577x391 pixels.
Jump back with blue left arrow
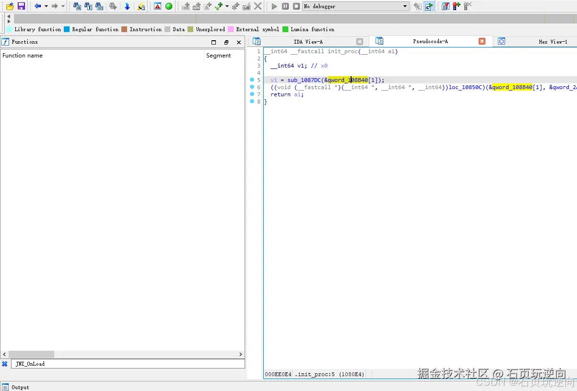pyautogui.click(x=37, y=6)
